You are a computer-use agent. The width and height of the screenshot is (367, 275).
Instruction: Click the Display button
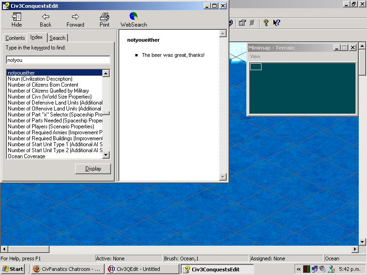pyautogui.click(x=93, y=169)
